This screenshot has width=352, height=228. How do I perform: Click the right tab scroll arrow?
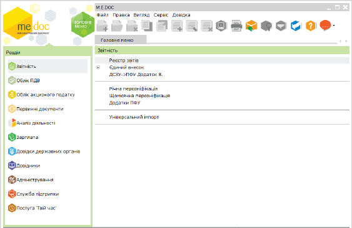click(346, 41)
